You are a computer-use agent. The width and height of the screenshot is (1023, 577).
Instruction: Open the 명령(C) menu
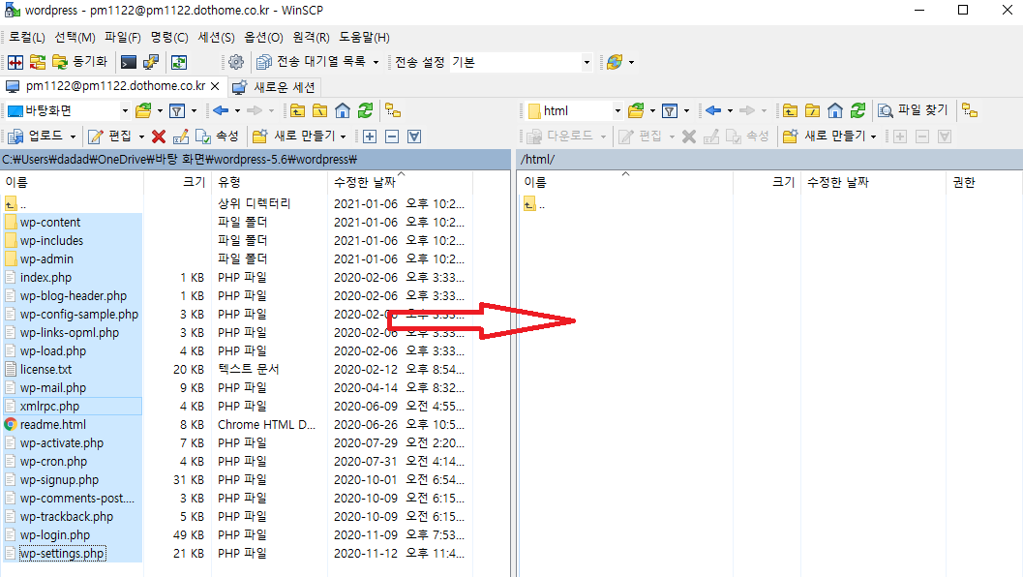(169, 37)
